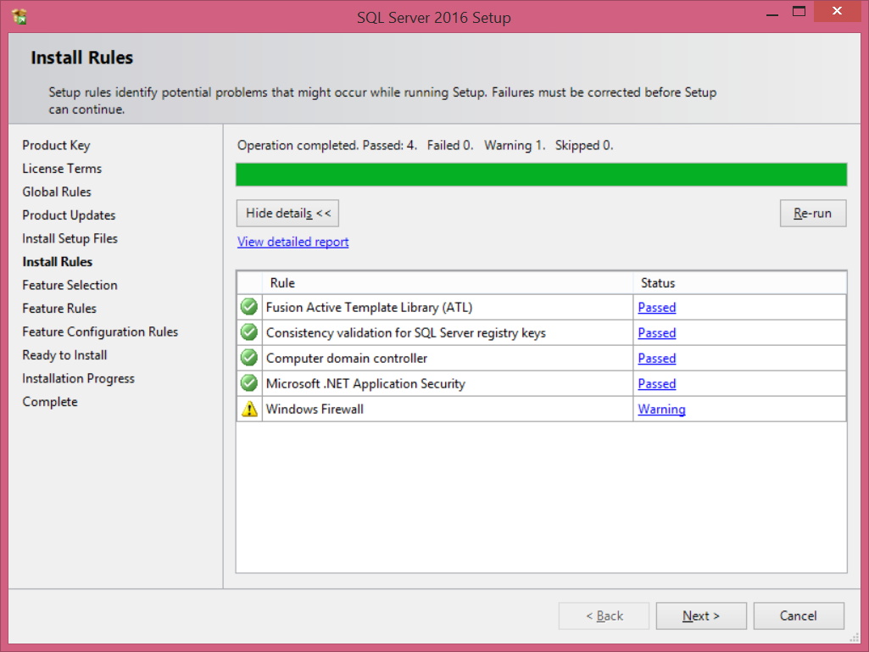
Task: Open Passed status for Fusion Active Template Library
Action: click(x=657, y=307)
